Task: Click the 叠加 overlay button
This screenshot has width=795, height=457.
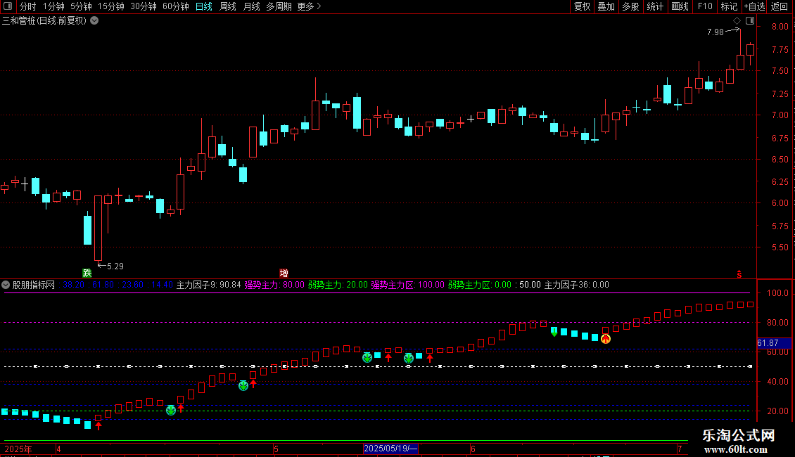Action: [x=606, y=6]
